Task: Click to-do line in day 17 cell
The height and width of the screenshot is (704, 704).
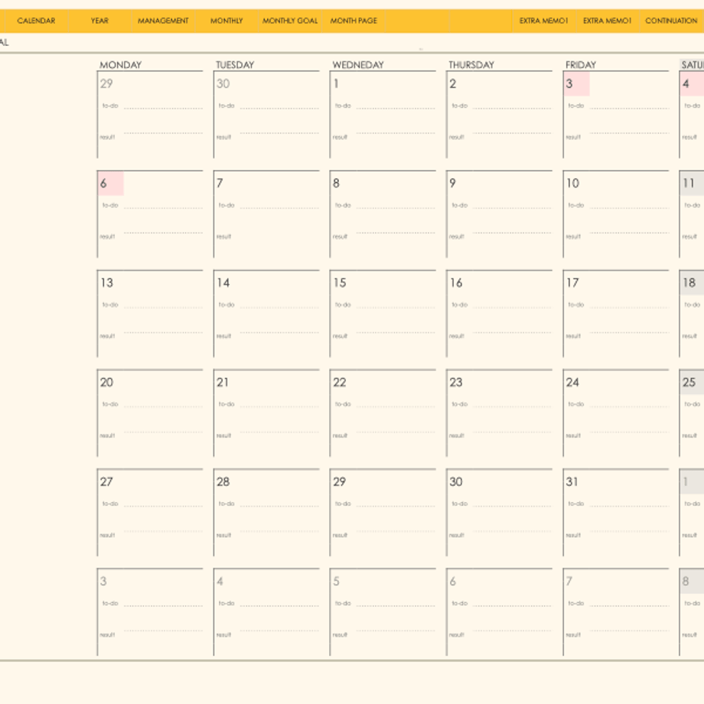Action: coord(630,308)
